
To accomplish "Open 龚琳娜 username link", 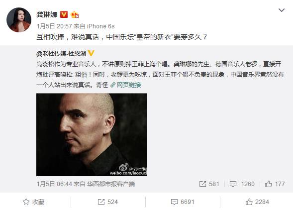I will [x=47, y=14].
